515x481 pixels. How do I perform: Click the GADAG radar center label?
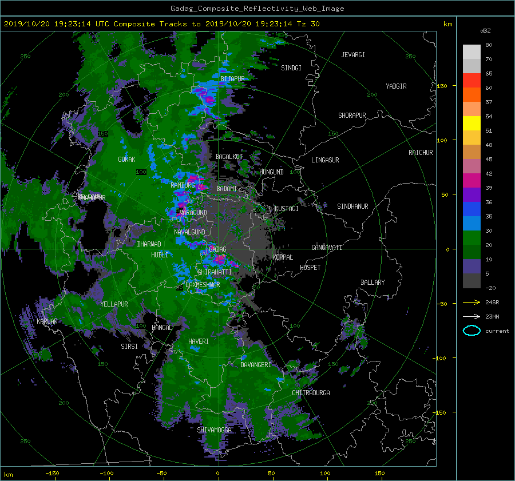coord(217,249)
